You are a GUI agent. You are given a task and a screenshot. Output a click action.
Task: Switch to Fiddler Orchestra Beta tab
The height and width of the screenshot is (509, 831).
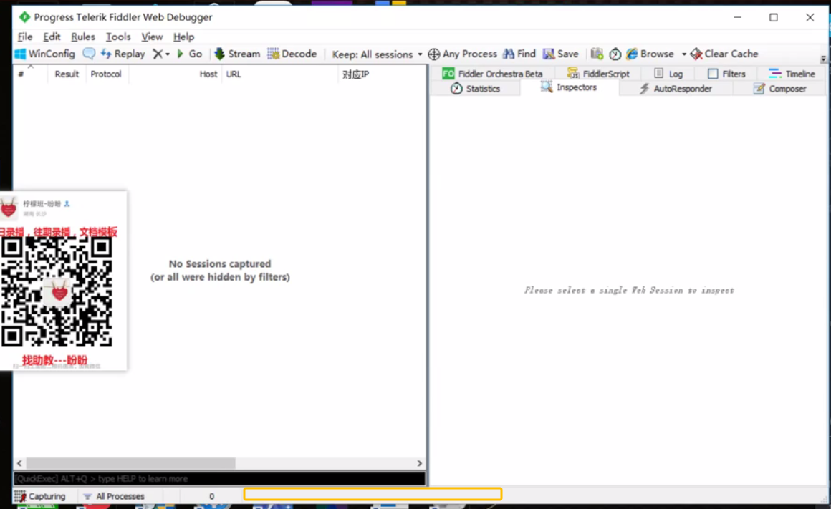[x=492, y=74]
